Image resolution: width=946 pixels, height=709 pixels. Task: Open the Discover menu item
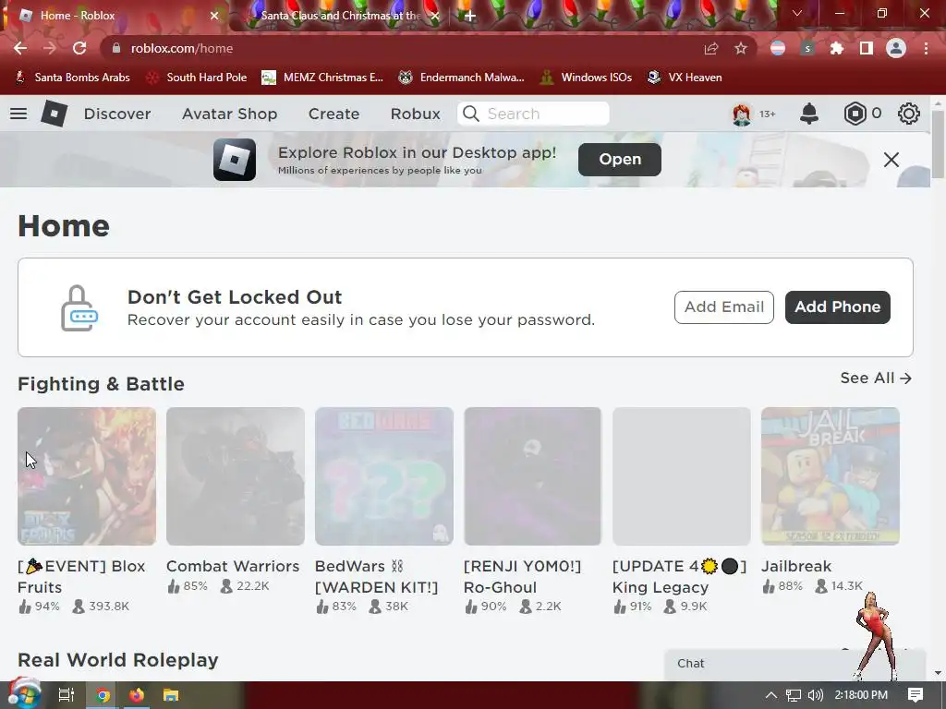[117, 114]
